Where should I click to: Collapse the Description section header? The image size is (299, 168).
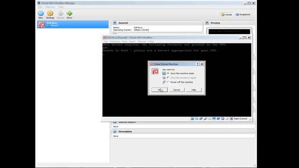(x=183, y=132)
